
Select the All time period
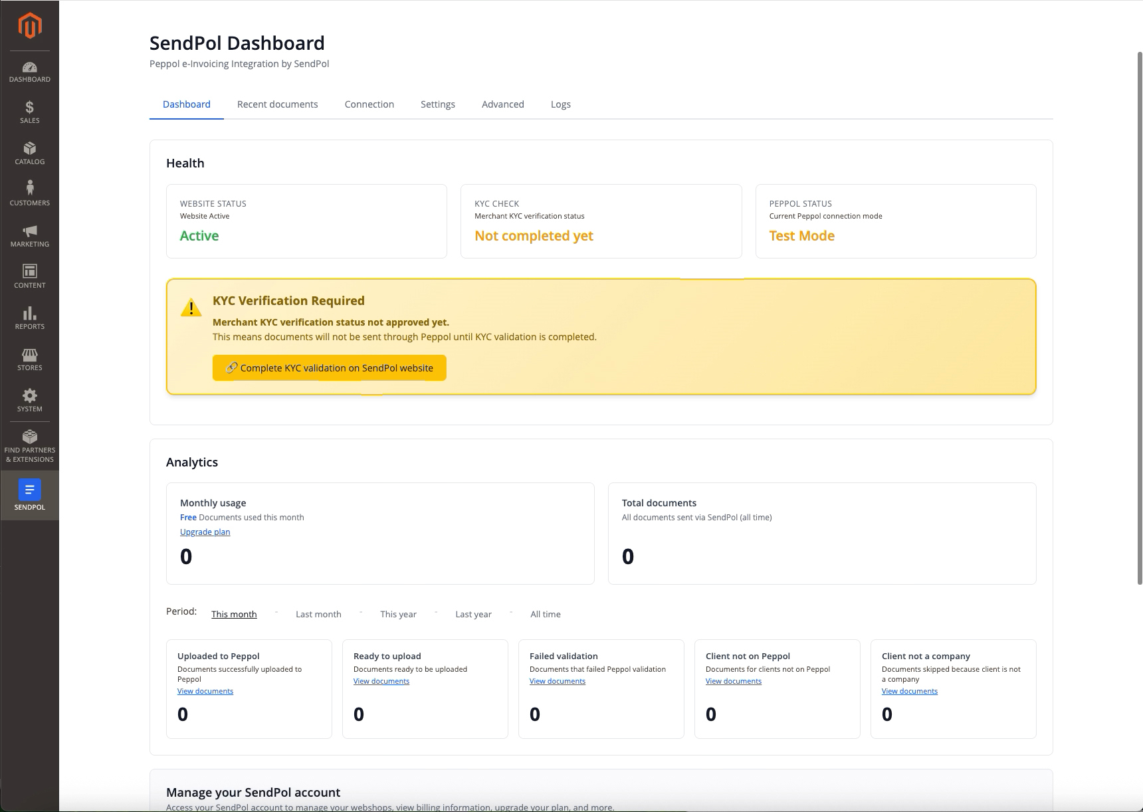546,615
